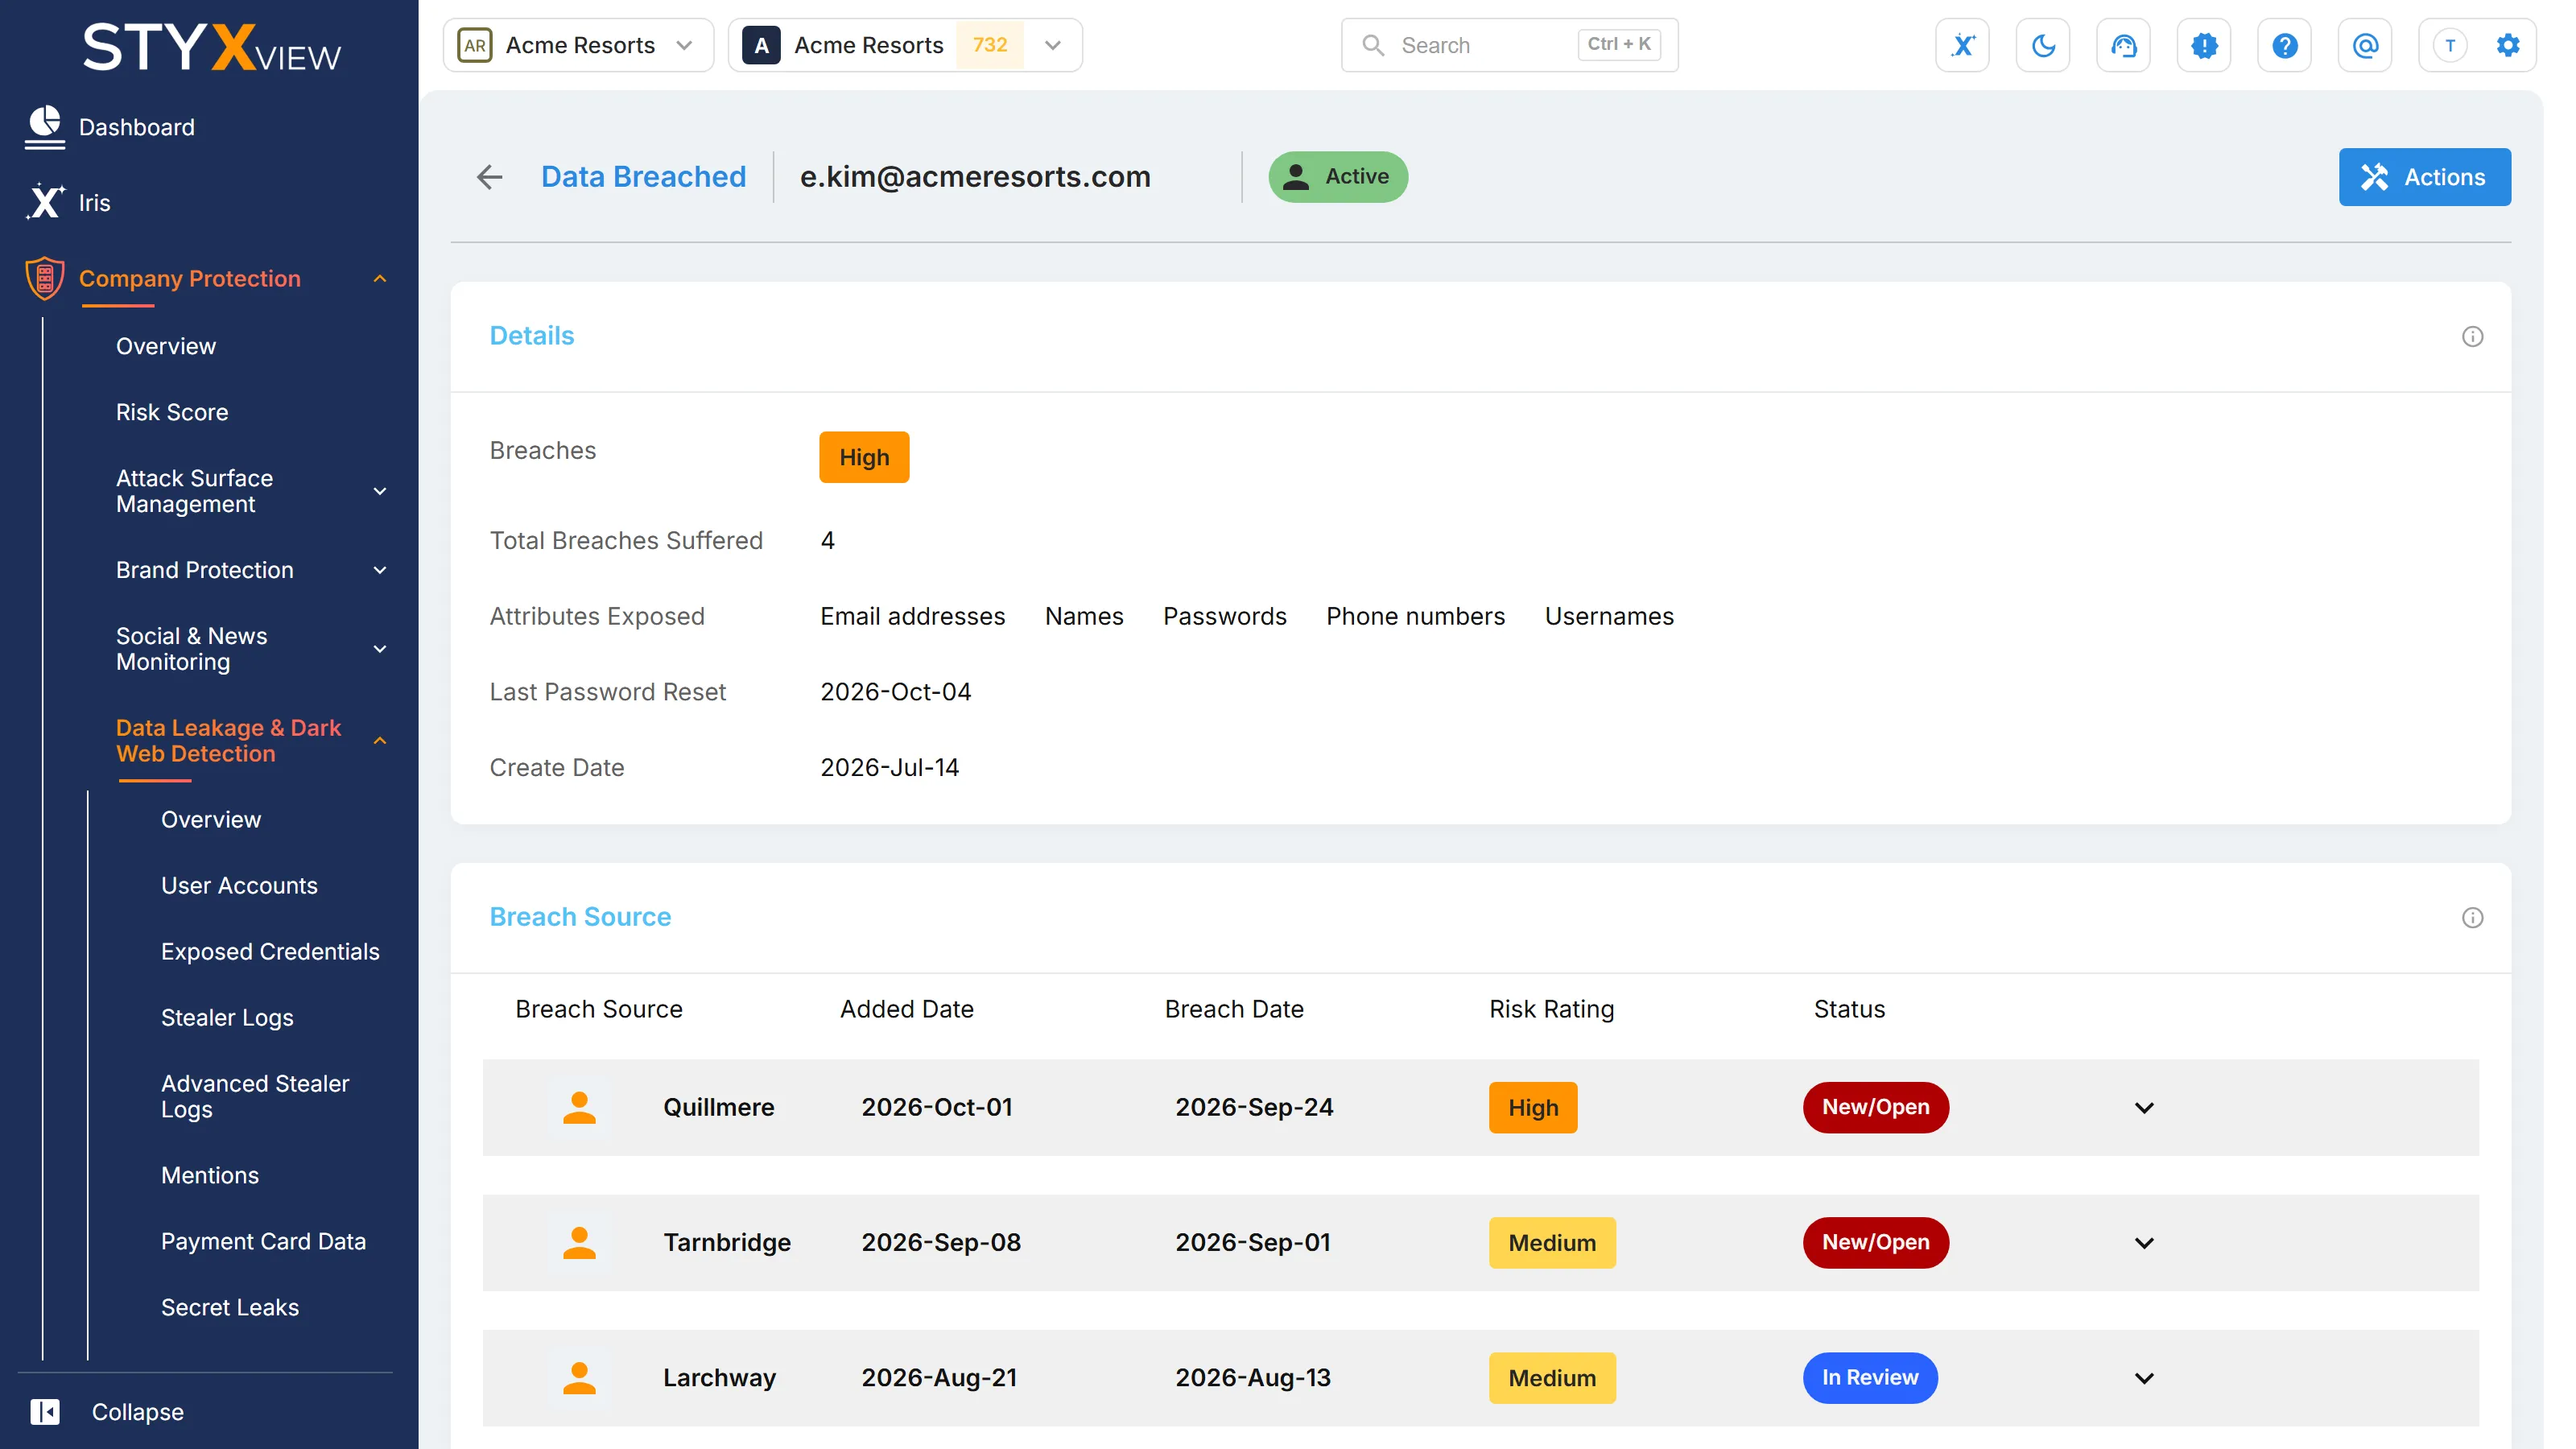Open Payment Card Data page
2576x1449 pixels.
point(263,1241)
